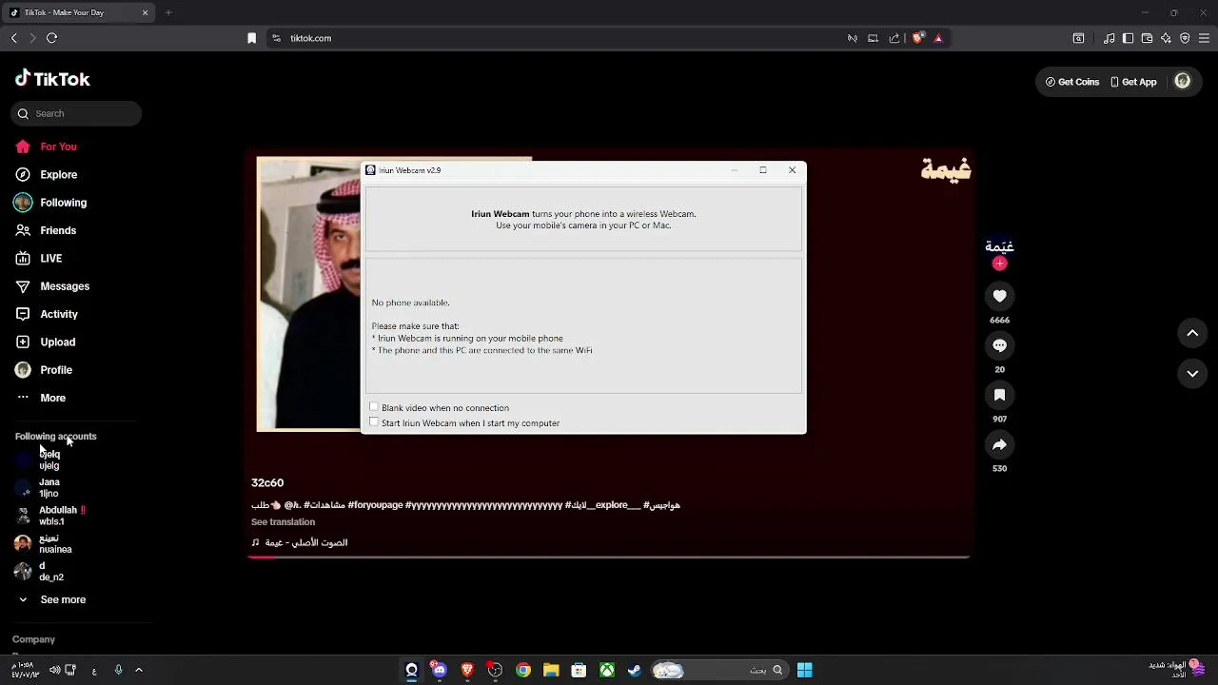This screenshot has width=1218, height=685.
Task: Open the Brave Shields icon
Action: [917, 38]
